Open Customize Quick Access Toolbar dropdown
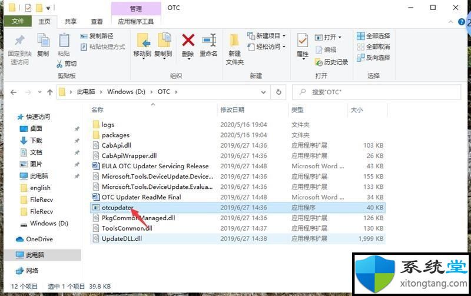471x296 pixels. click(48, 8)
